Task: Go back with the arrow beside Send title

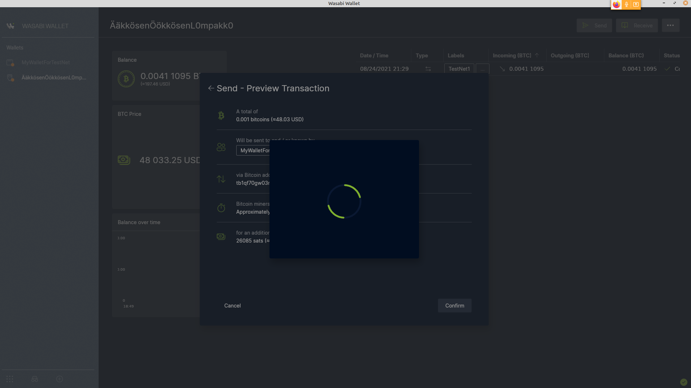Action: (x=211, y=88)
